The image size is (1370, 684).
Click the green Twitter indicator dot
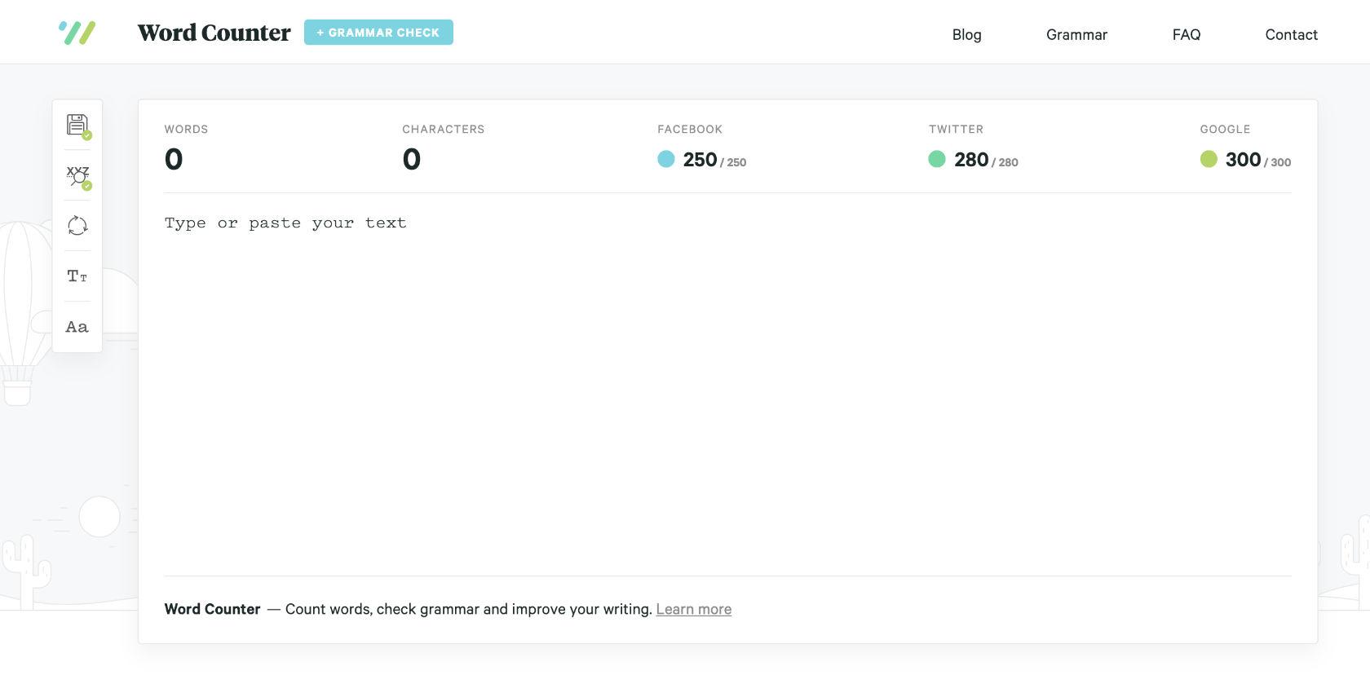click(937, 159)
